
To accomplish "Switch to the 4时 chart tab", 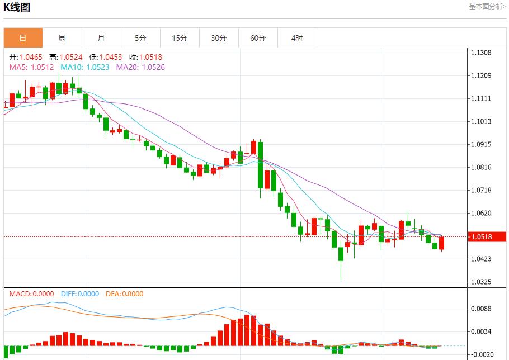I will tap(297, 38).
